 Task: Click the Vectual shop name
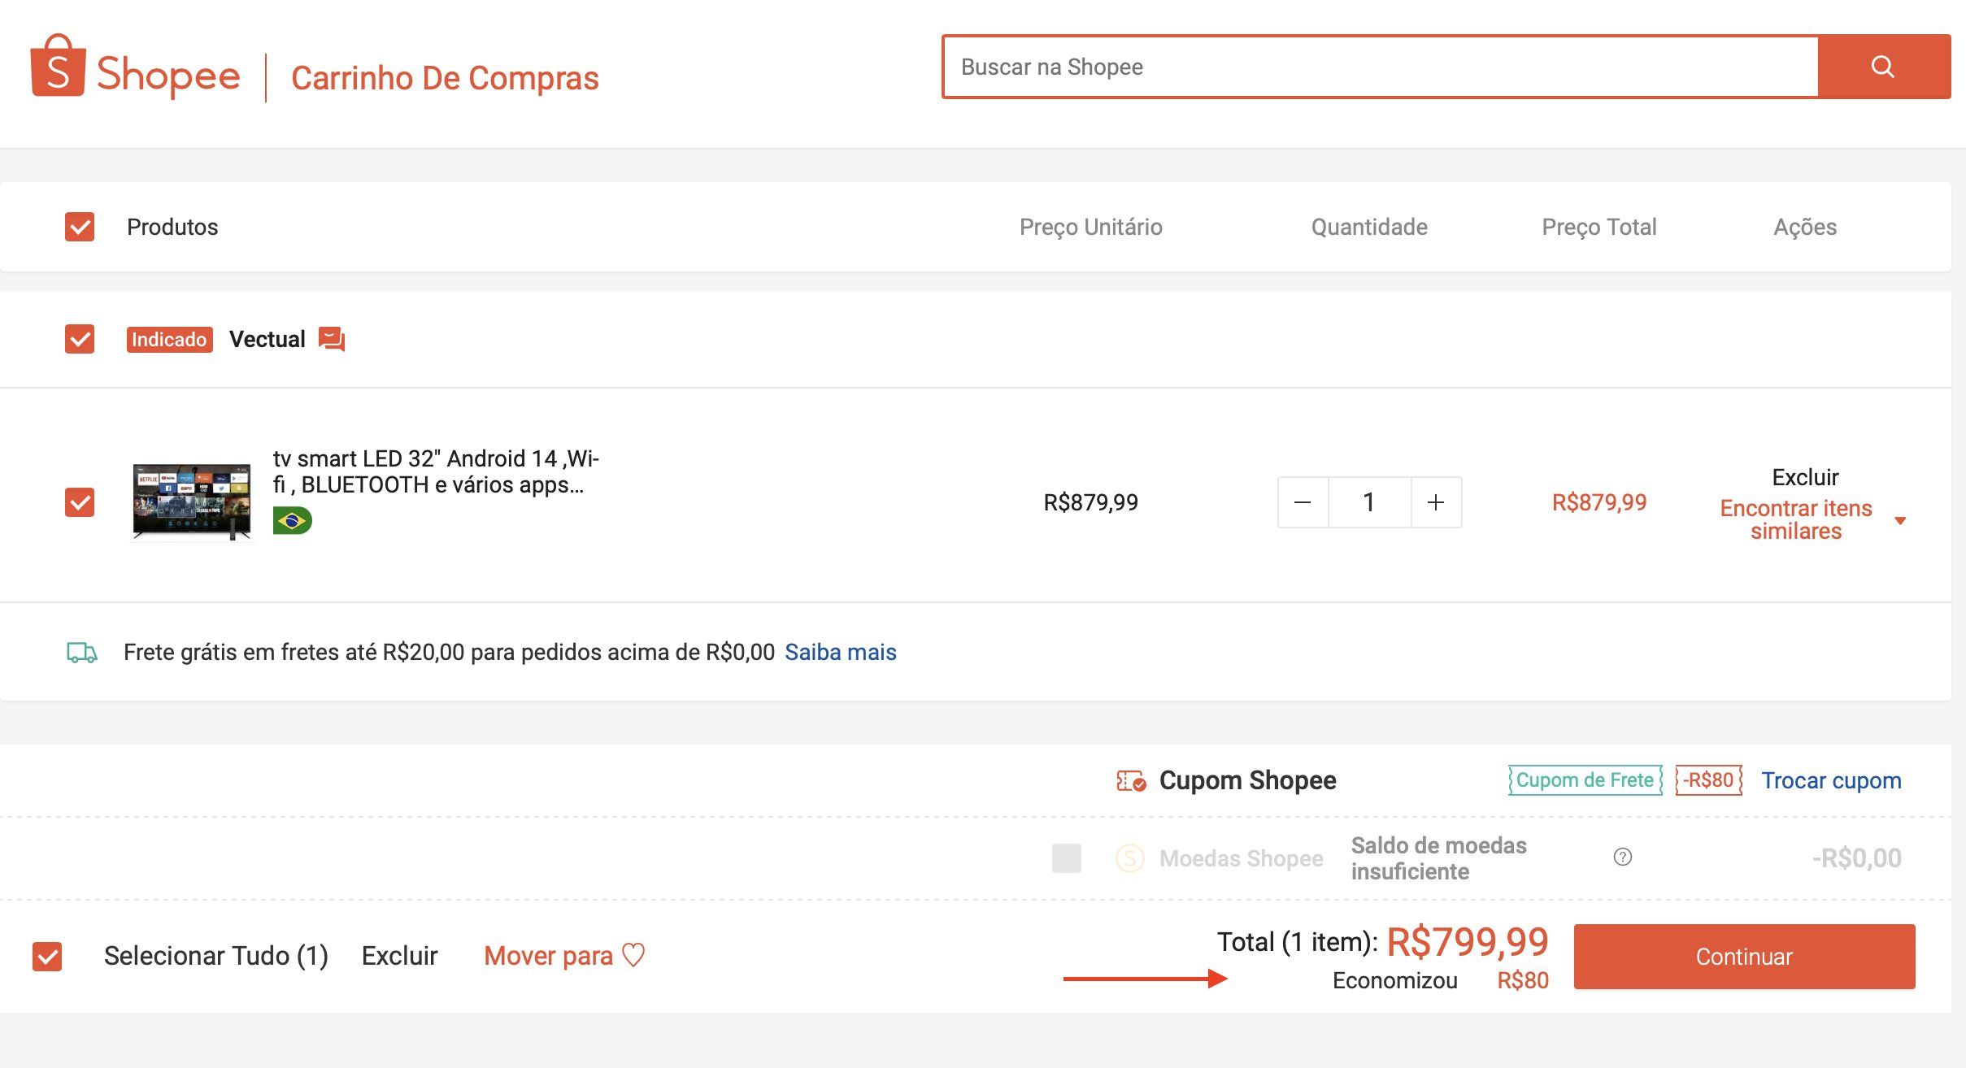(x=267, y=339)
